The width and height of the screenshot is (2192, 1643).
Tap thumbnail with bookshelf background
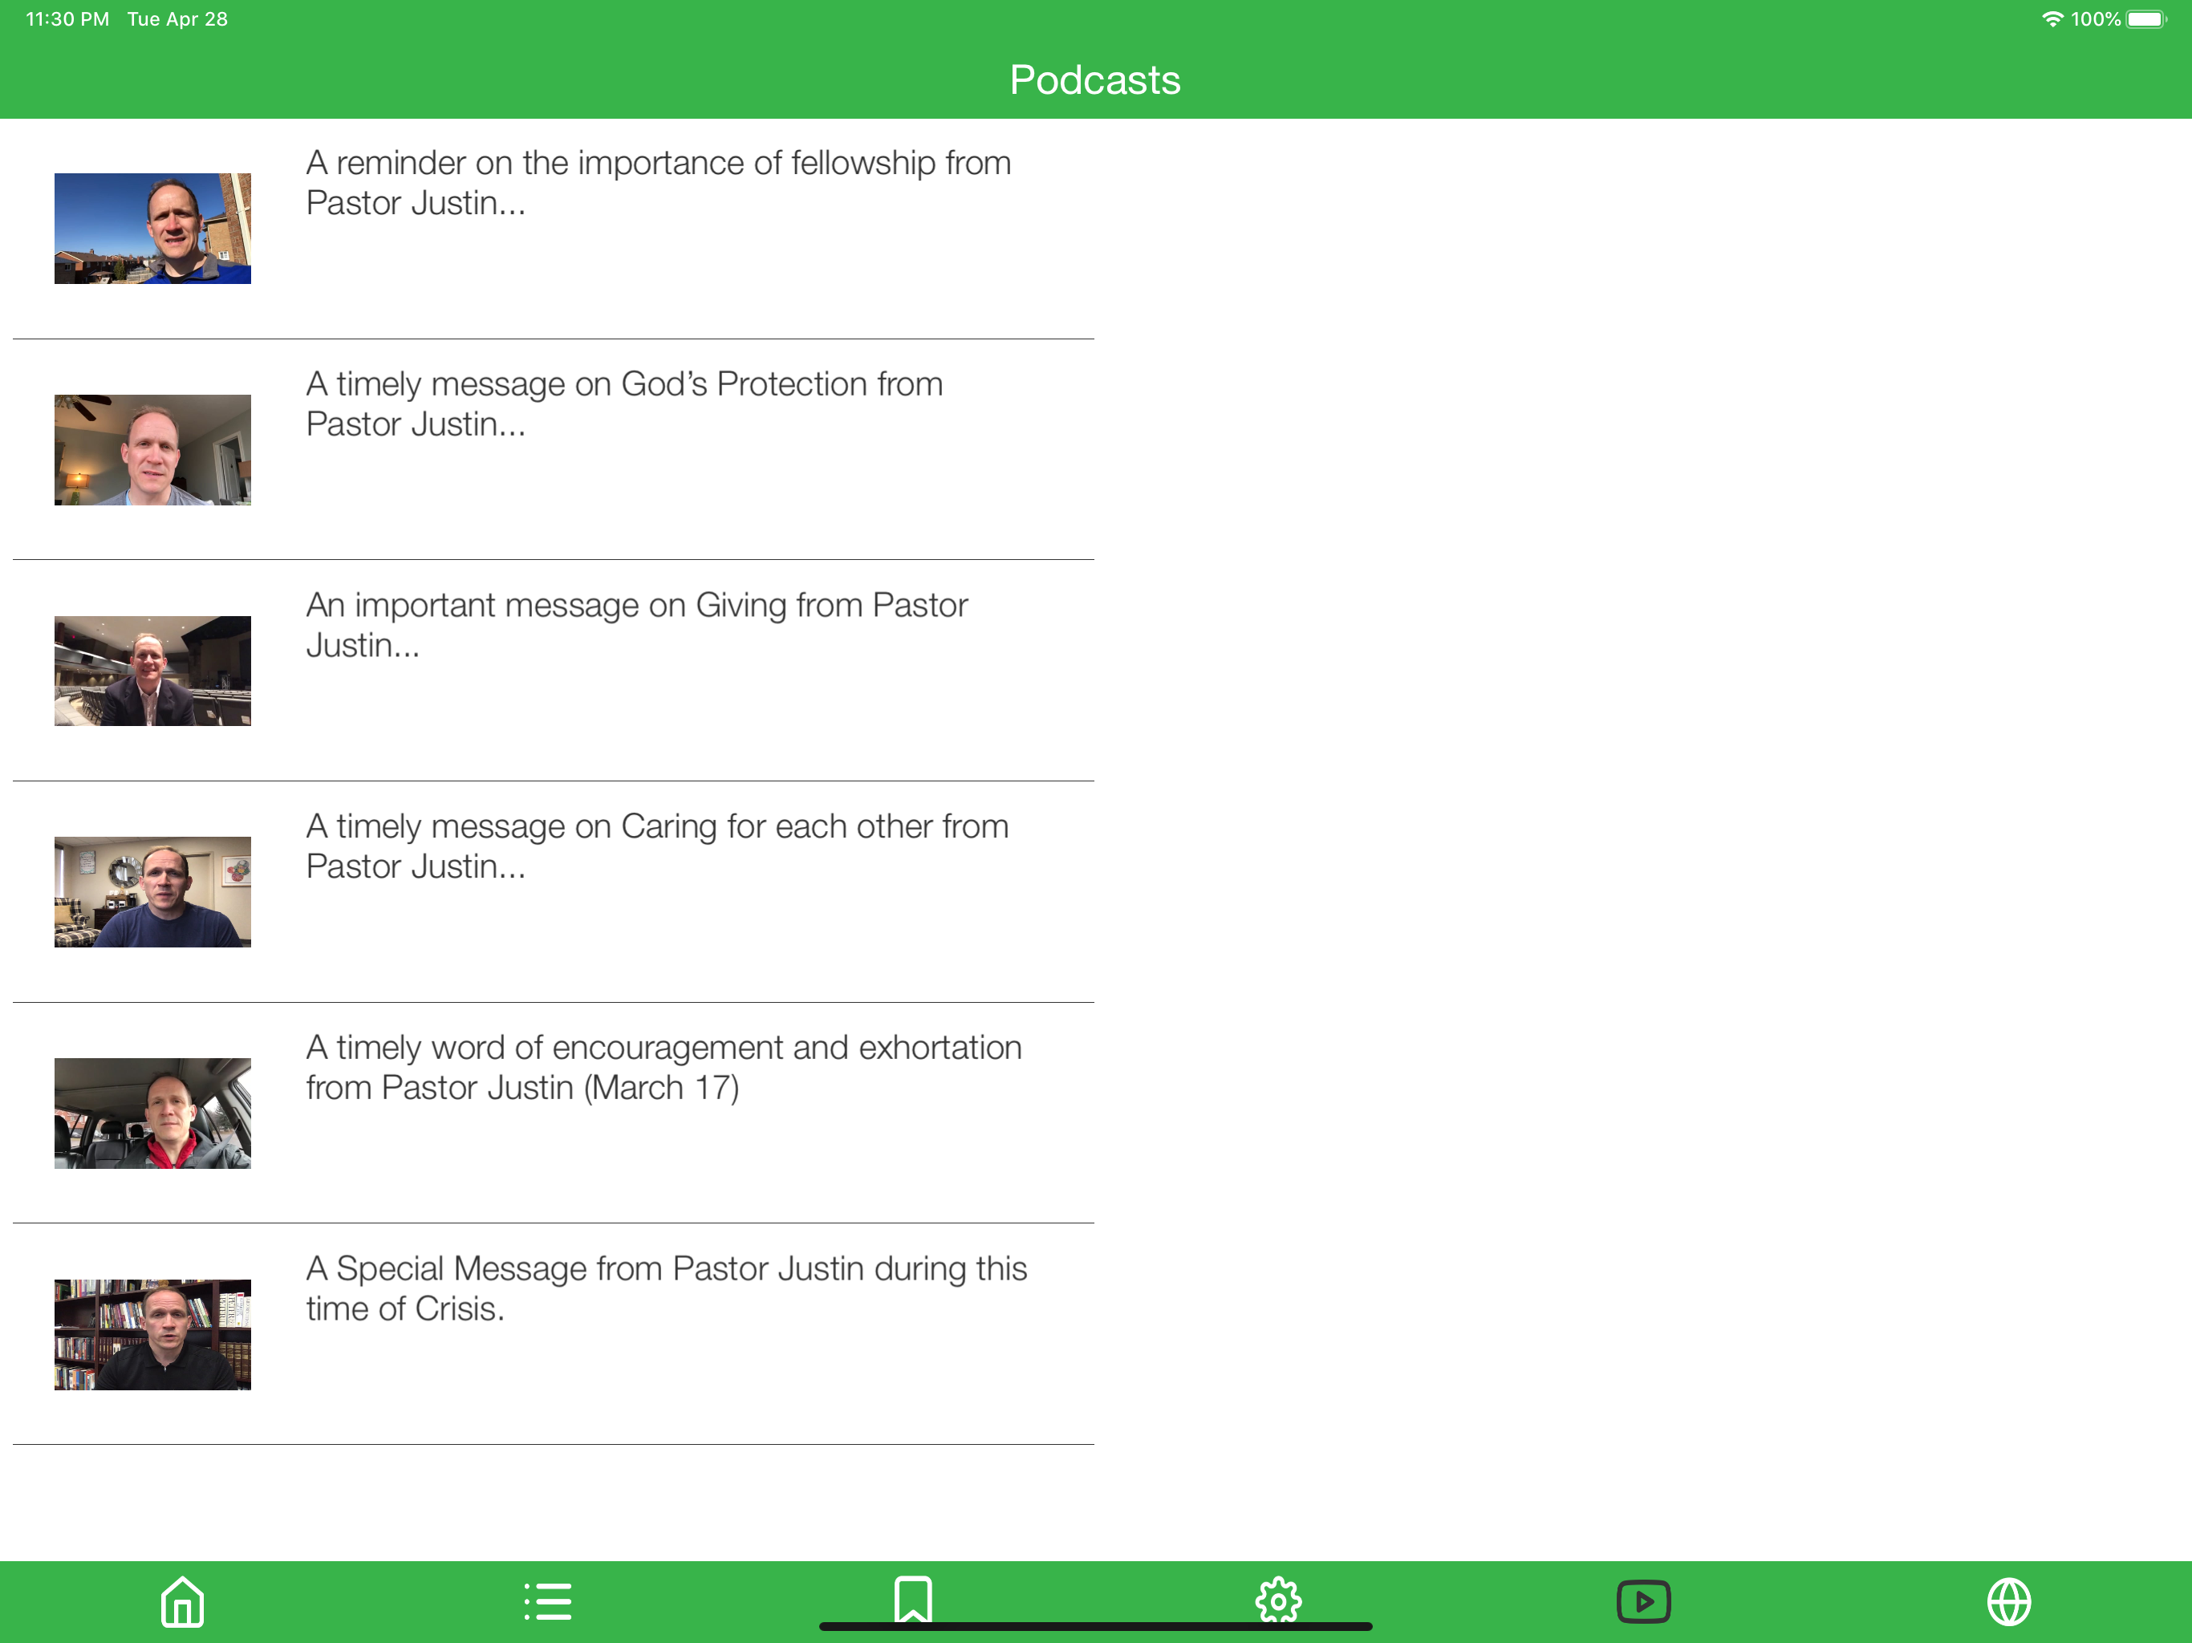[x=152, y=1334]
